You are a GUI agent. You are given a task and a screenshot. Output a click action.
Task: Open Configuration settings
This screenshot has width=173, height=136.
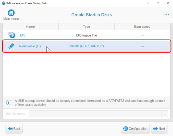click(135, 129)
